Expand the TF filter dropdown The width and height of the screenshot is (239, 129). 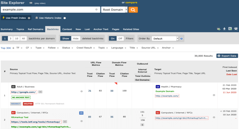tap(19, 48)
